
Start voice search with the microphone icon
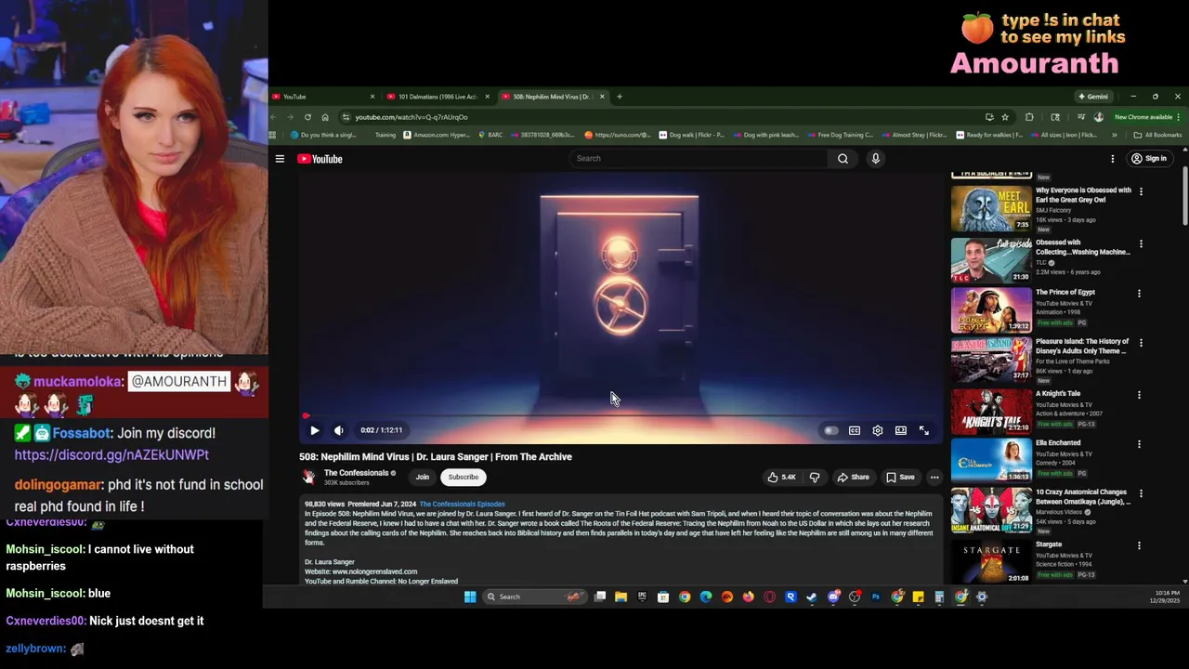tap(875, 159)
